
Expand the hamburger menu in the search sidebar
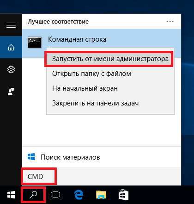[x=11, y=25]
